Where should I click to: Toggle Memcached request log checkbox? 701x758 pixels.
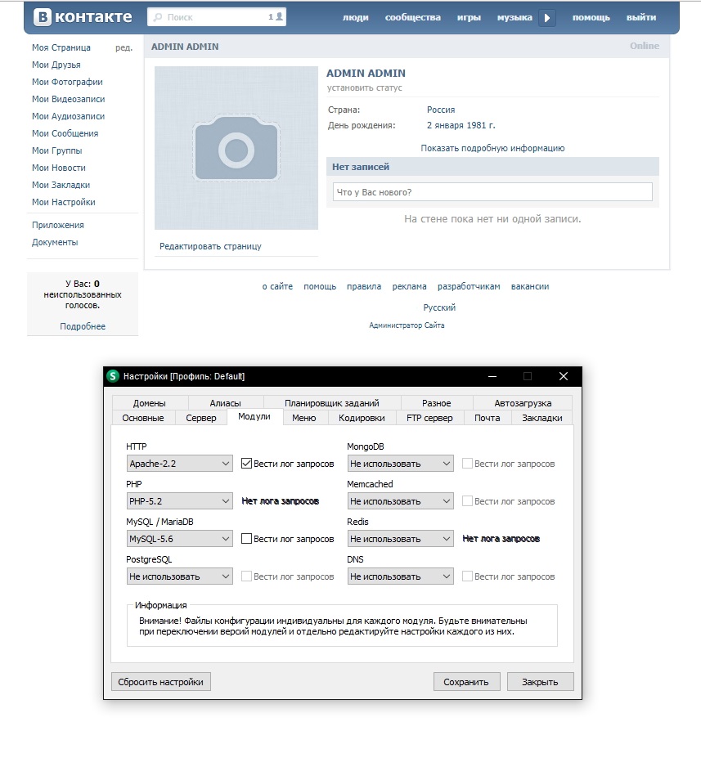point(468,500)
